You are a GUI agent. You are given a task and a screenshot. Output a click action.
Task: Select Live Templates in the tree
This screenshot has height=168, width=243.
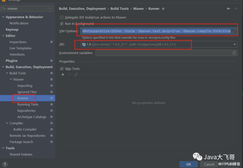tap(20, 48)
